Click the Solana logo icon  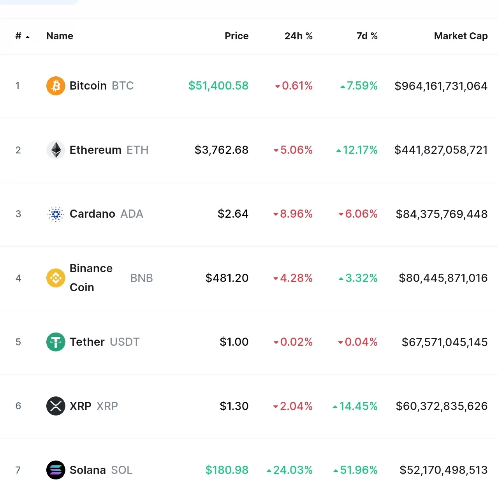tap(56, 470)
